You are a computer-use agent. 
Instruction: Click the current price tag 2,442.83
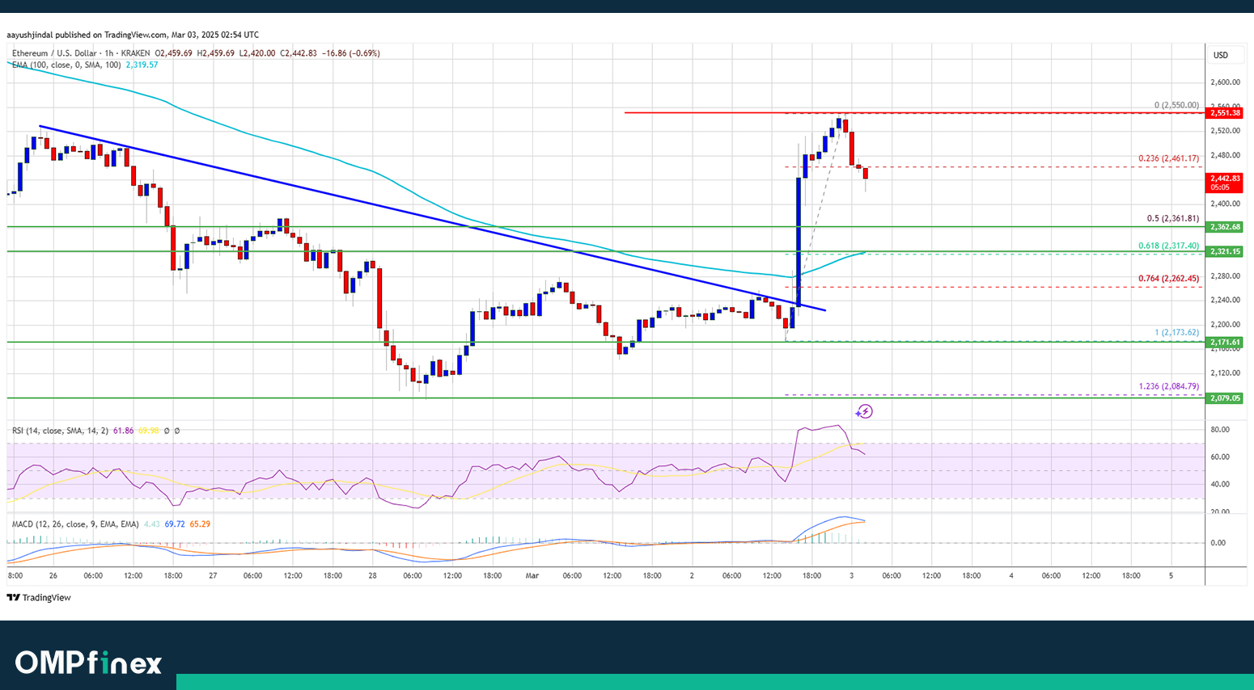(x=1225, y=179)
